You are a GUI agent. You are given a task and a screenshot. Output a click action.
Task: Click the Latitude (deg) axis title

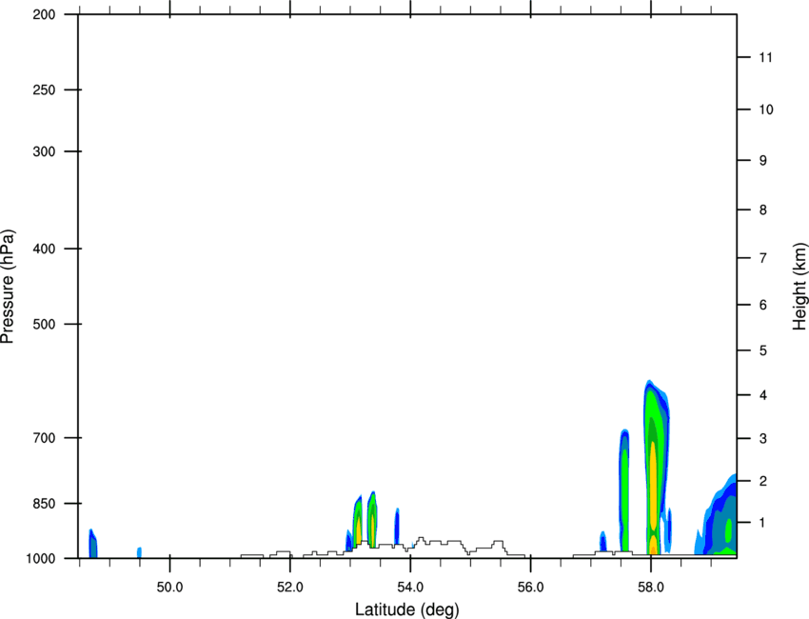pyautogui.click(x=406, y=609)
